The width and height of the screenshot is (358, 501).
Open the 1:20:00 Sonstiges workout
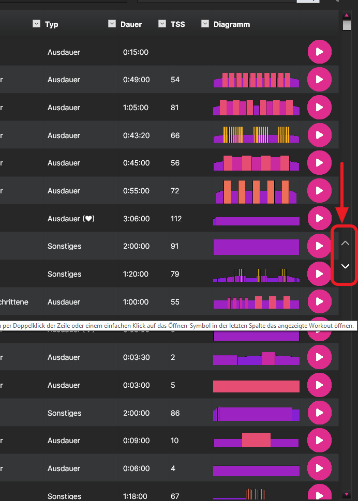point(319,274)
